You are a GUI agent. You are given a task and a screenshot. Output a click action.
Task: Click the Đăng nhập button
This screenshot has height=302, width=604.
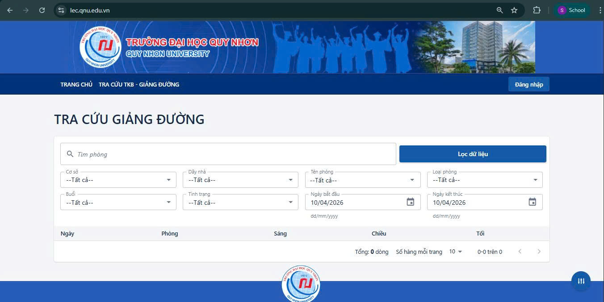[x=528, y=84]
